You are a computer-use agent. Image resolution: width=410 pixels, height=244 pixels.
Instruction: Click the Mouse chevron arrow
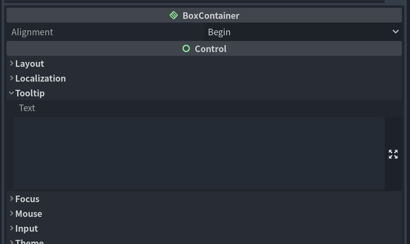point(11,213)
